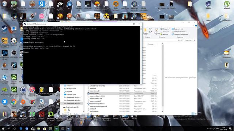The height and width of the screenshot is (131, 234).
Task: Open Microsoft Store from the taskbar
Action: [45, 128]
